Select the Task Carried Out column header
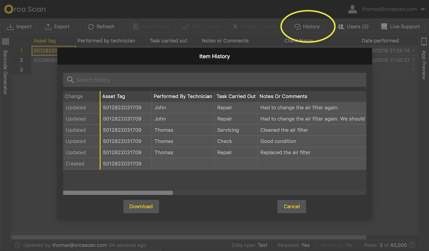 click(x=236, y=97)
